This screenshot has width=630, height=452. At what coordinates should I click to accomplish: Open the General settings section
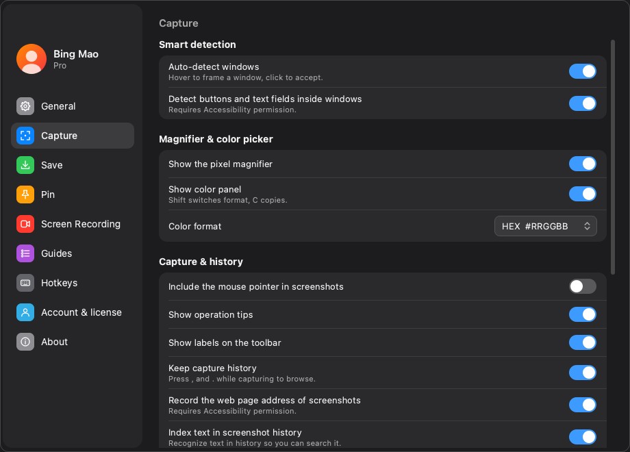click(73, 106)
